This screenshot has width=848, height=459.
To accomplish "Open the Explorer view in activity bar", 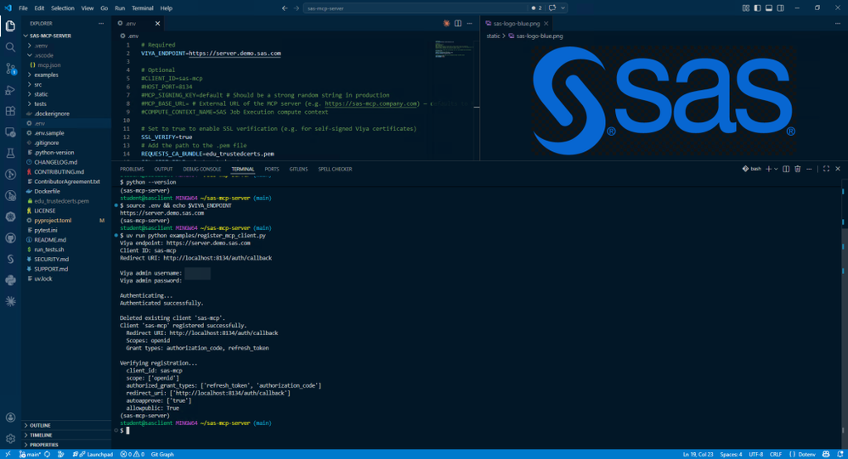I will 10,26.
